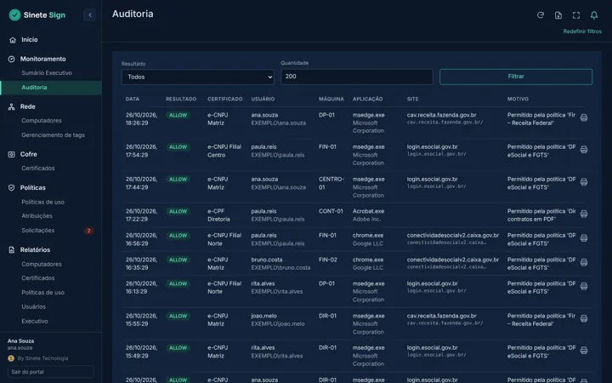Select Auditoria in the sidebar
This screenshot has height=383, width=612.
[x=51, y=88]
